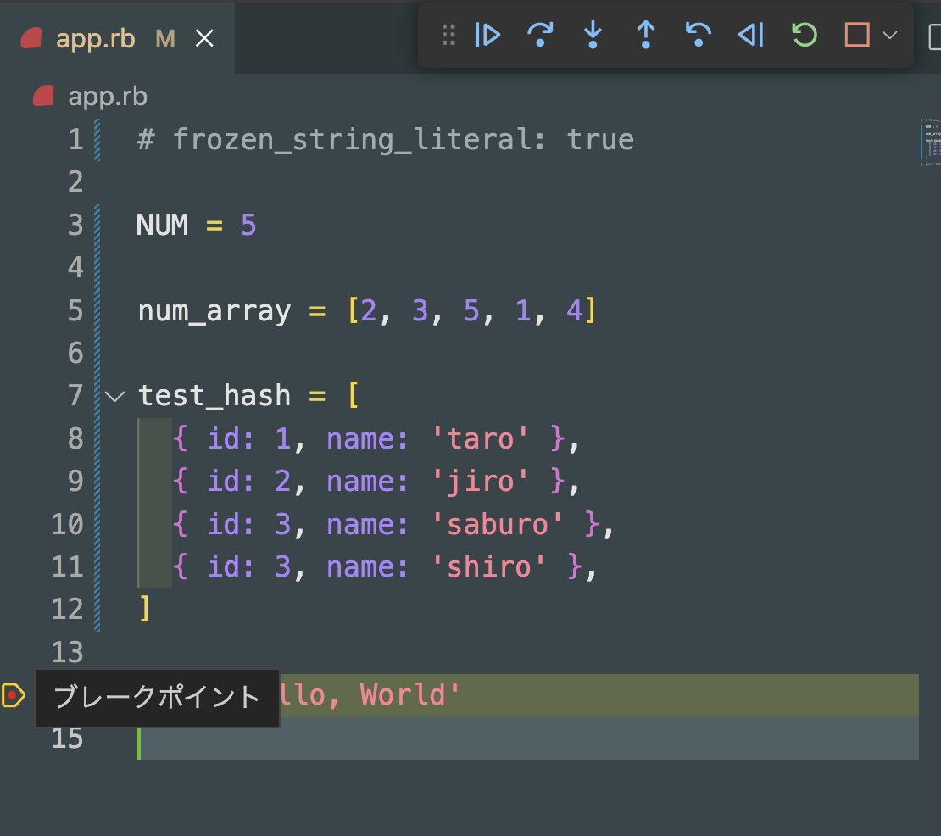Click the Reverse Continue icon

750,36
